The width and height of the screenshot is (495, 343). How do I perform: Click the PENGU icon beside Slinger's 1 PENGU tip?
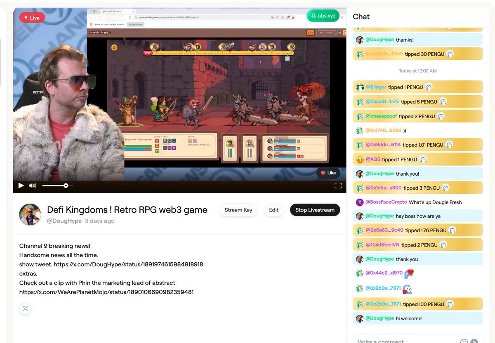[429, 87]
